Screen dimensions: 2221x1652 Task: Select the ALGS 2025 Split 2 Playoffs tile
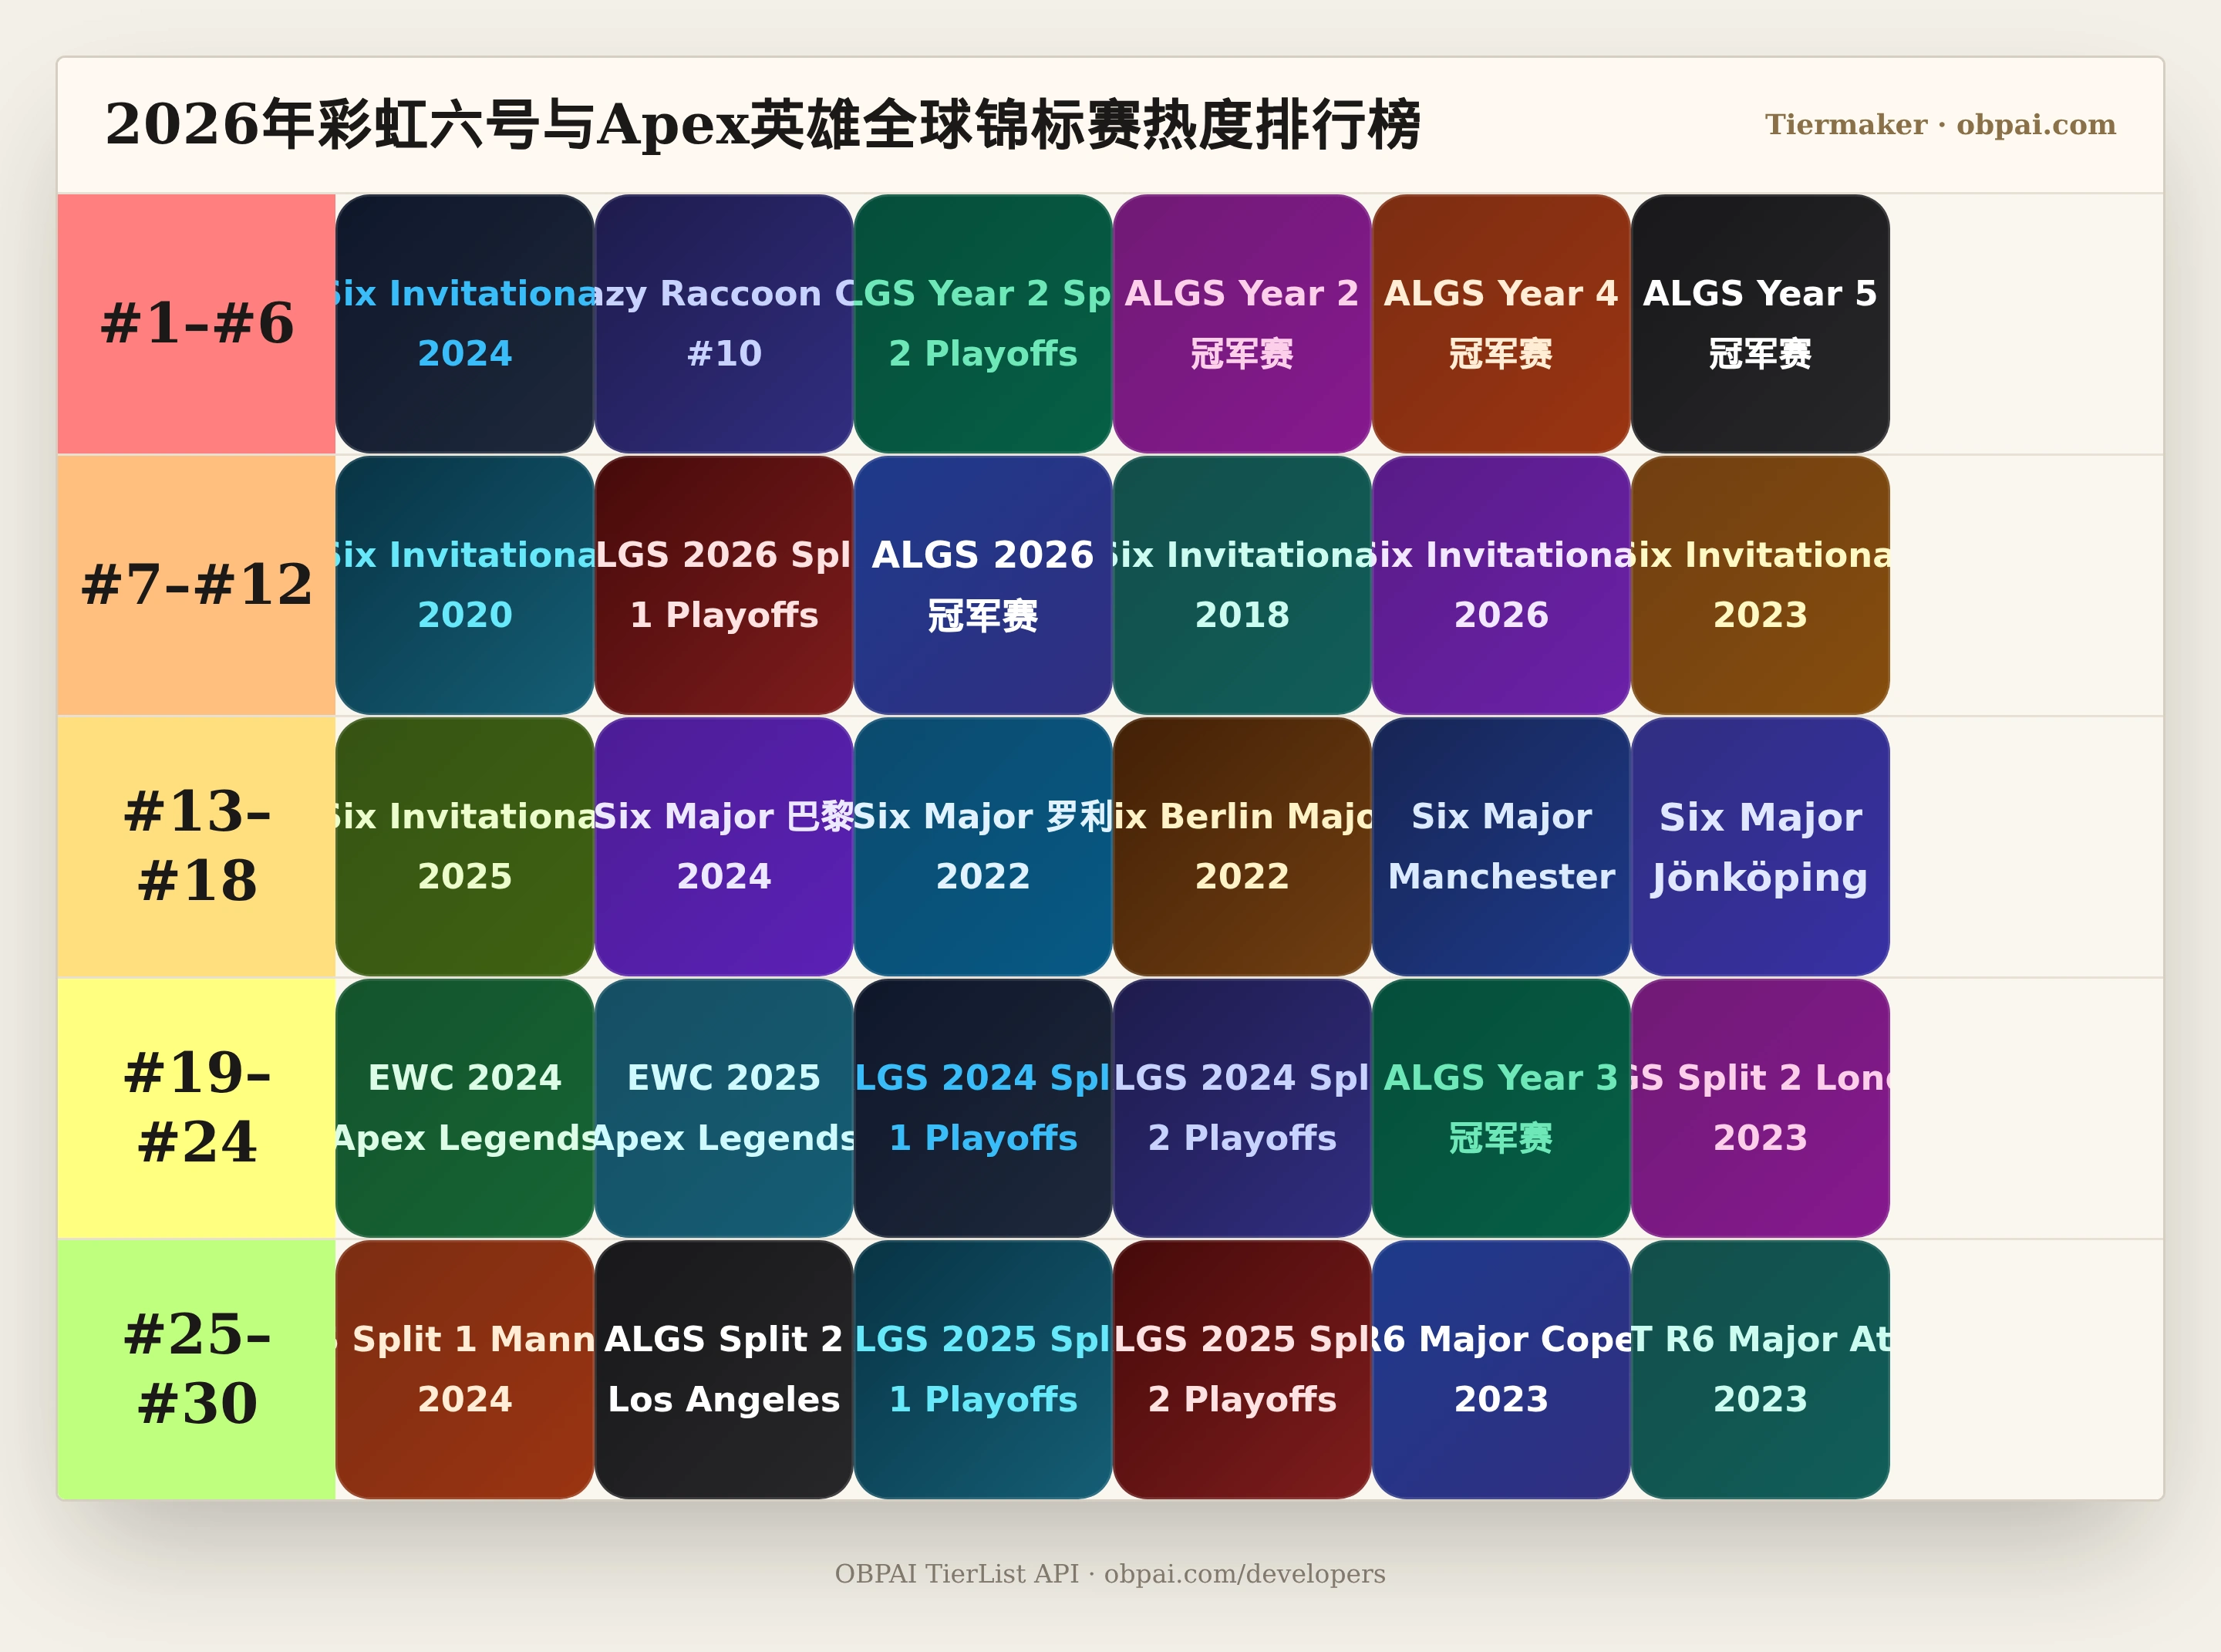pos(1242,1370)
